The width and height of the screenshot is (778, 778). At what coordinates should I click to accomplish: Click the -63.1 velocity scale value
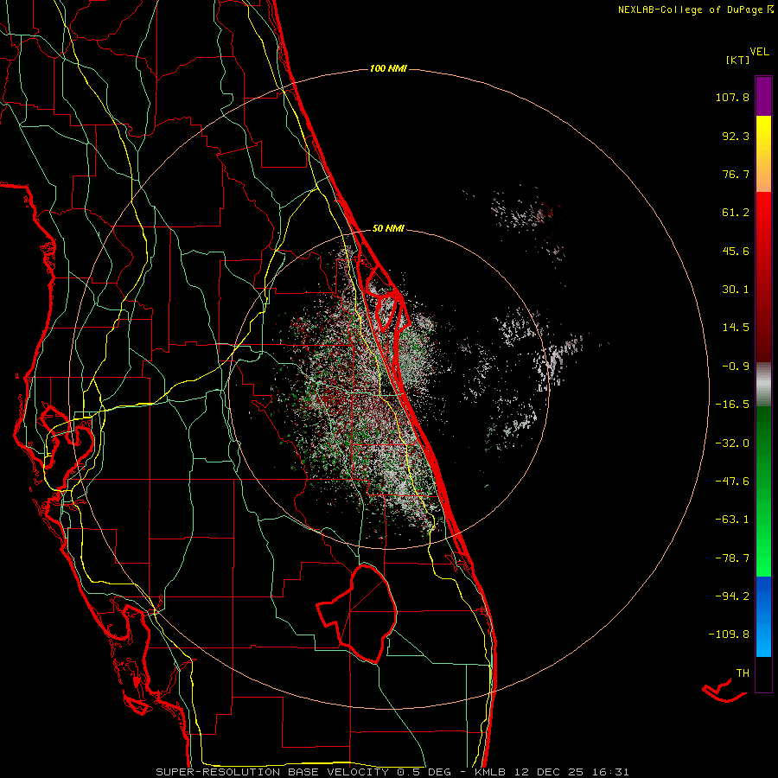(732, 520)
